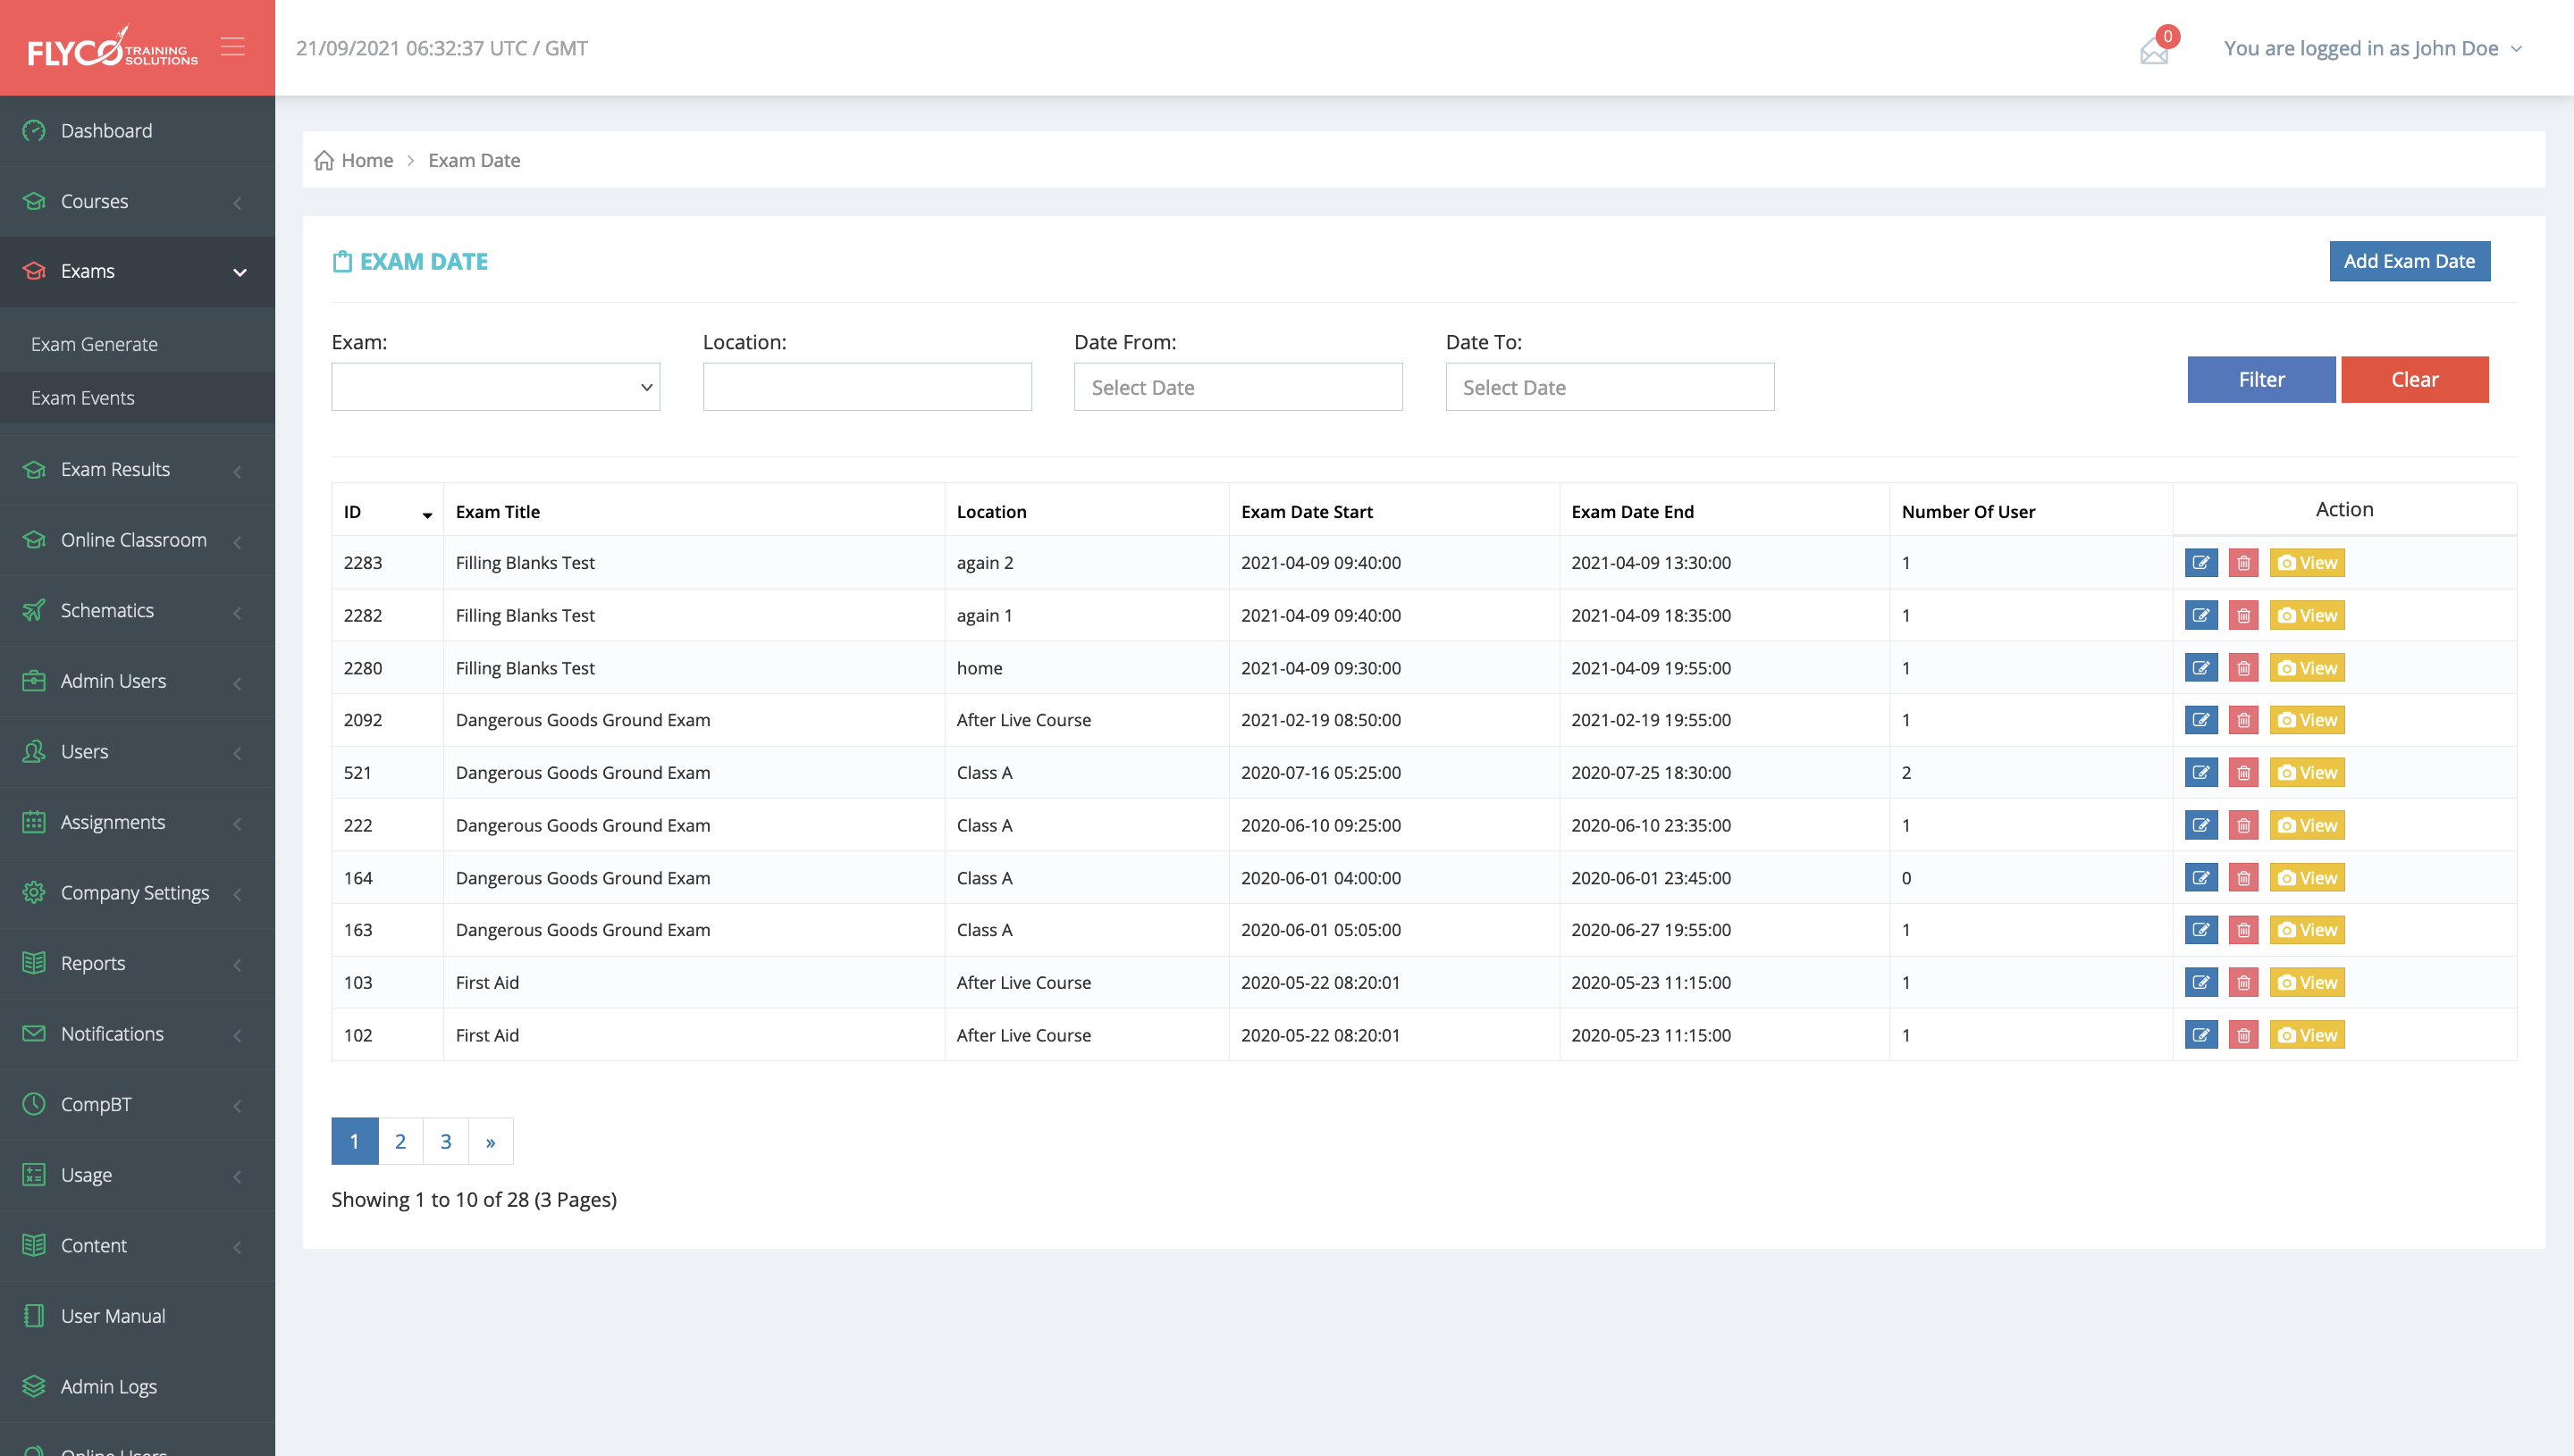Expand the Courses sidebar menu
Viewport: 2574px width, 1456px height.
click(x=137, y=201)
